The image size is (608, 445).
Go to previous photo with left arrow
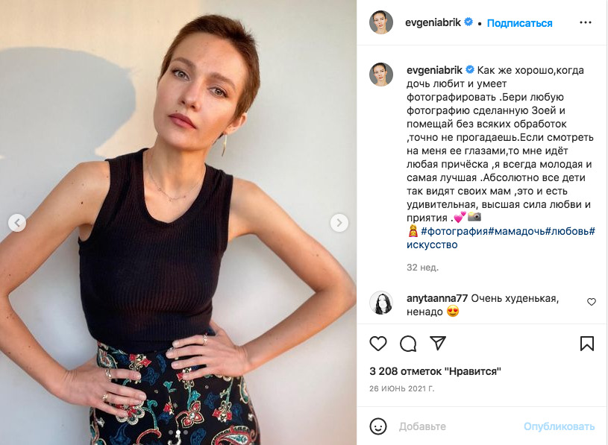[x=17, y=223]
